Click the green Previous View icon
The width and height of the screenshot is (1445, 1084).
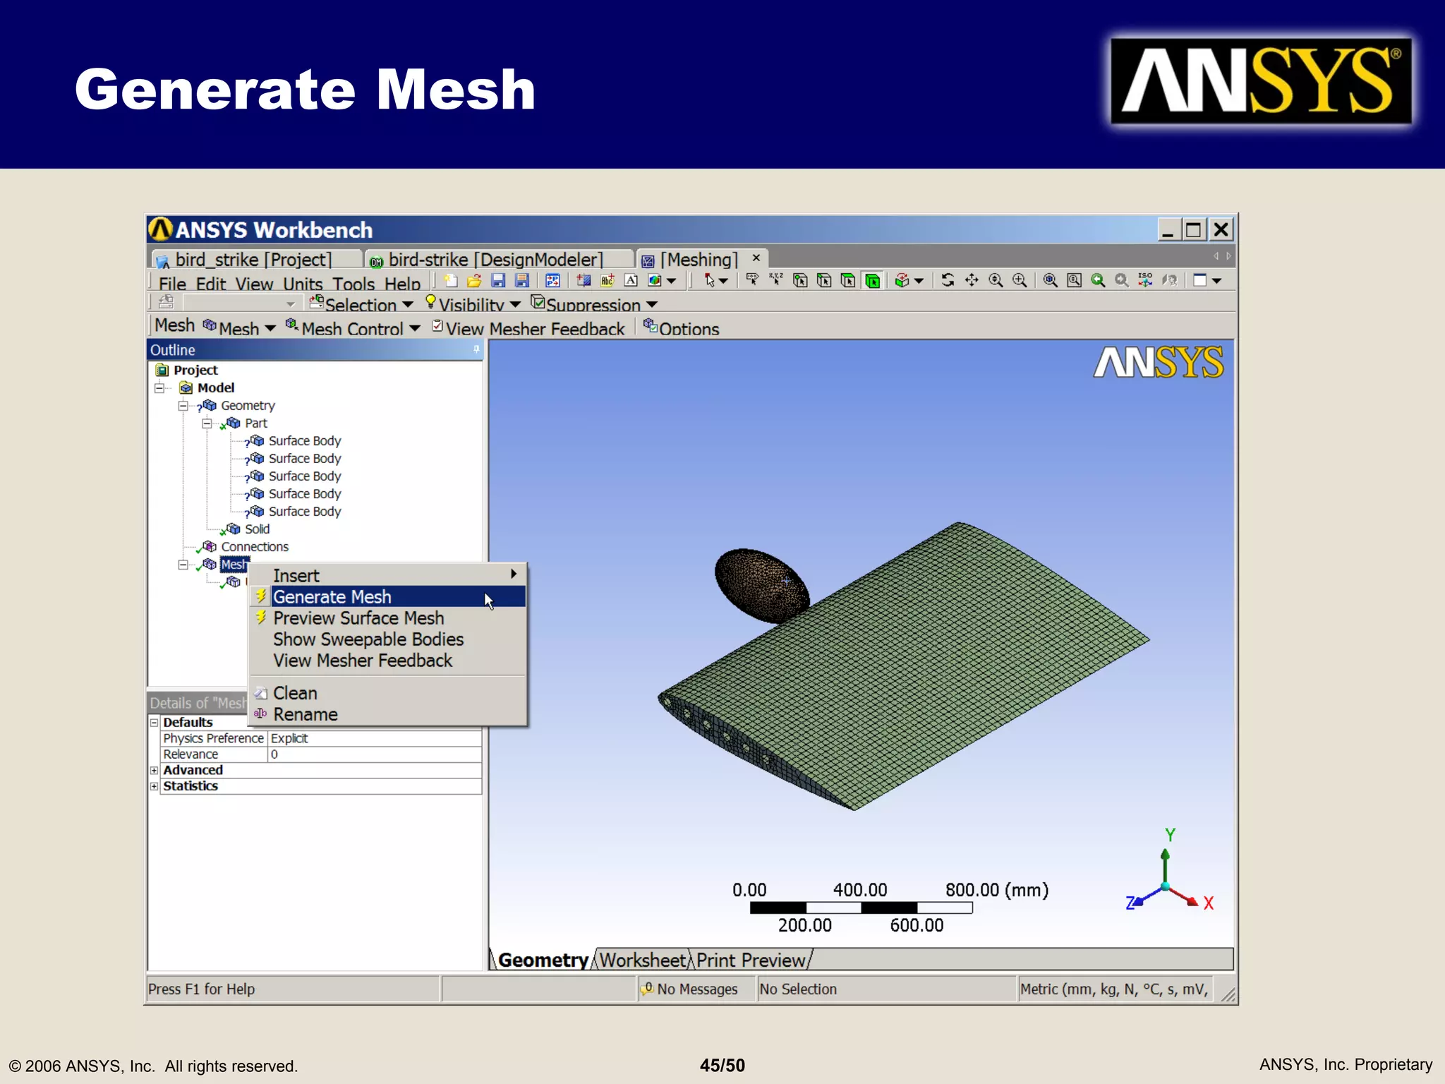(1098, 280)
